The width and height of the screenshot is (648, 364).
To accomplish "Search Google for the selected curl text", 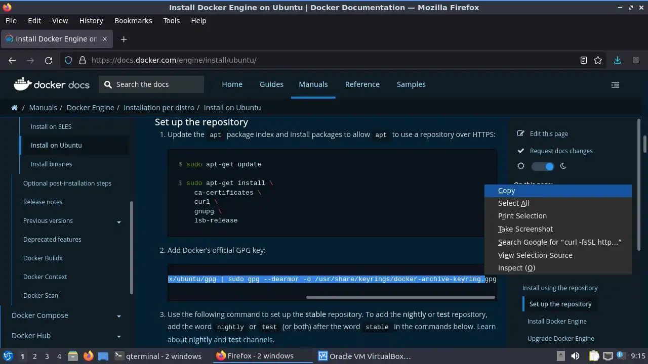I will click(x=558, y=242).
